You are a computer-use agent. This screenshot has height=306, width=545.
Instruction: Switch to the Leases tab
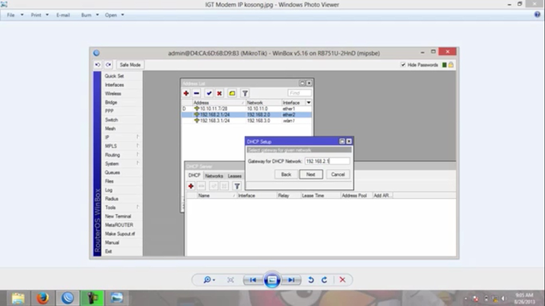click(235, 176)
